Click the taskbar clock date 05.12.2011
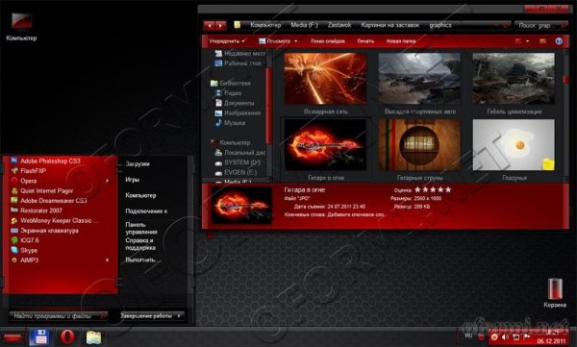 [551, 341]
